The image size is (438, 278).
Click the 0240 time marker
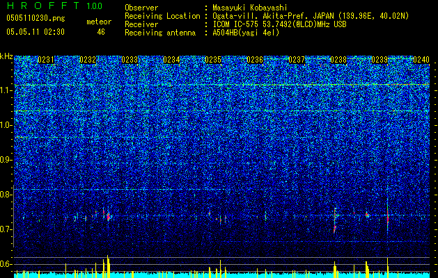421,60
